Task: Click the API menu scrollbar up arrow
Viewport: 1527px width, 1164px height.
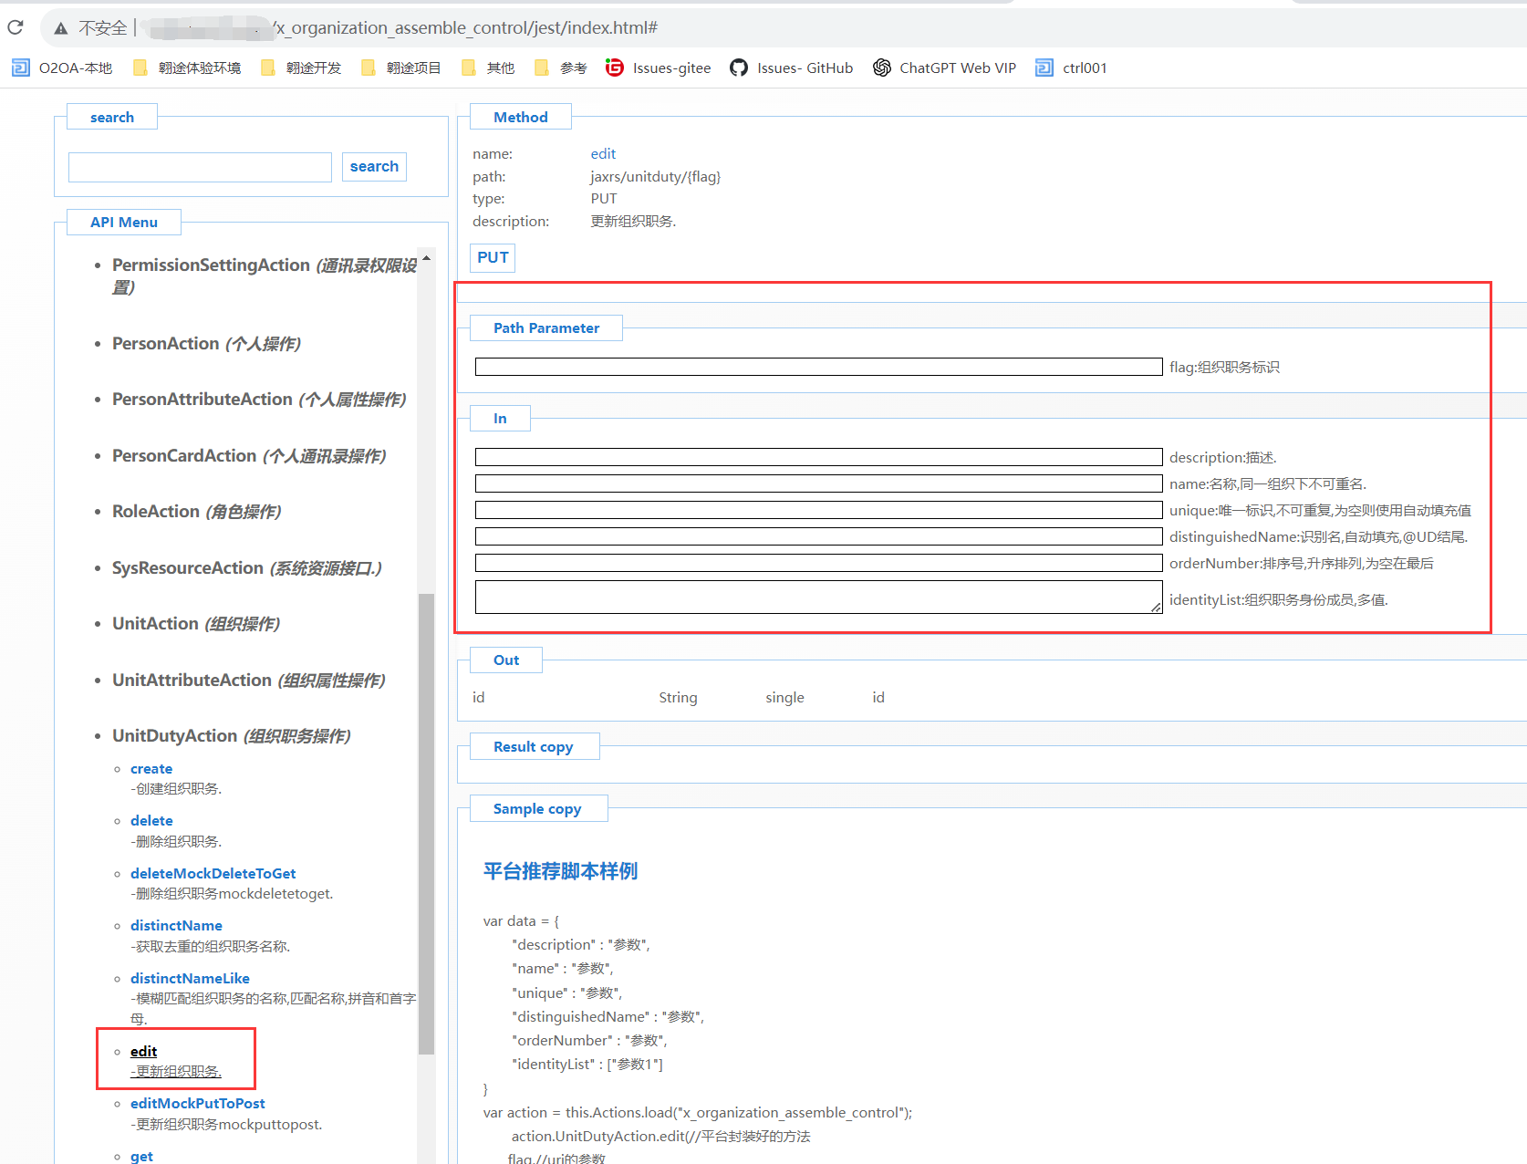Action: pyautogui.click(x=426, y=258)
